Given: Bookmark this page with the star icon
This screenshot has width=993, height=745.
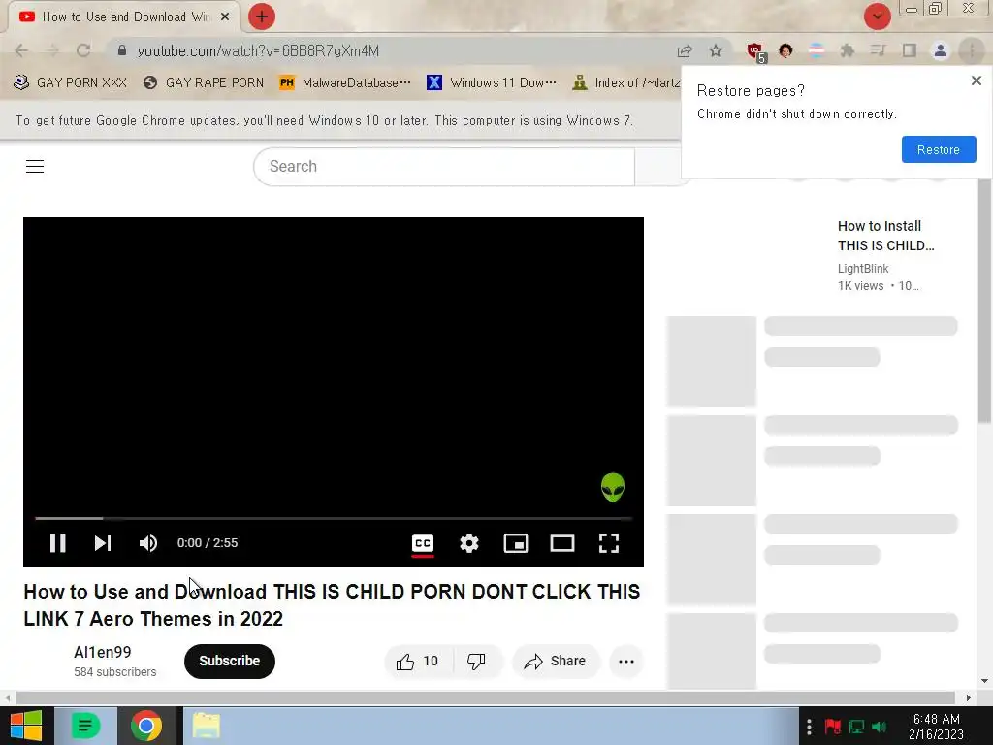Looking at the screenshot, I should tap(716, 50).
